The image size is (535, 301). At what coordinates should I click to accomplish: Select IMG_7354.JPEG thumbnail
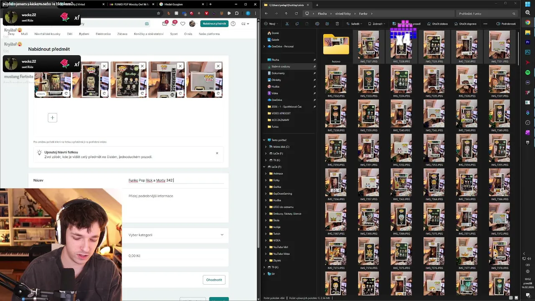click(x=466, y=150)
